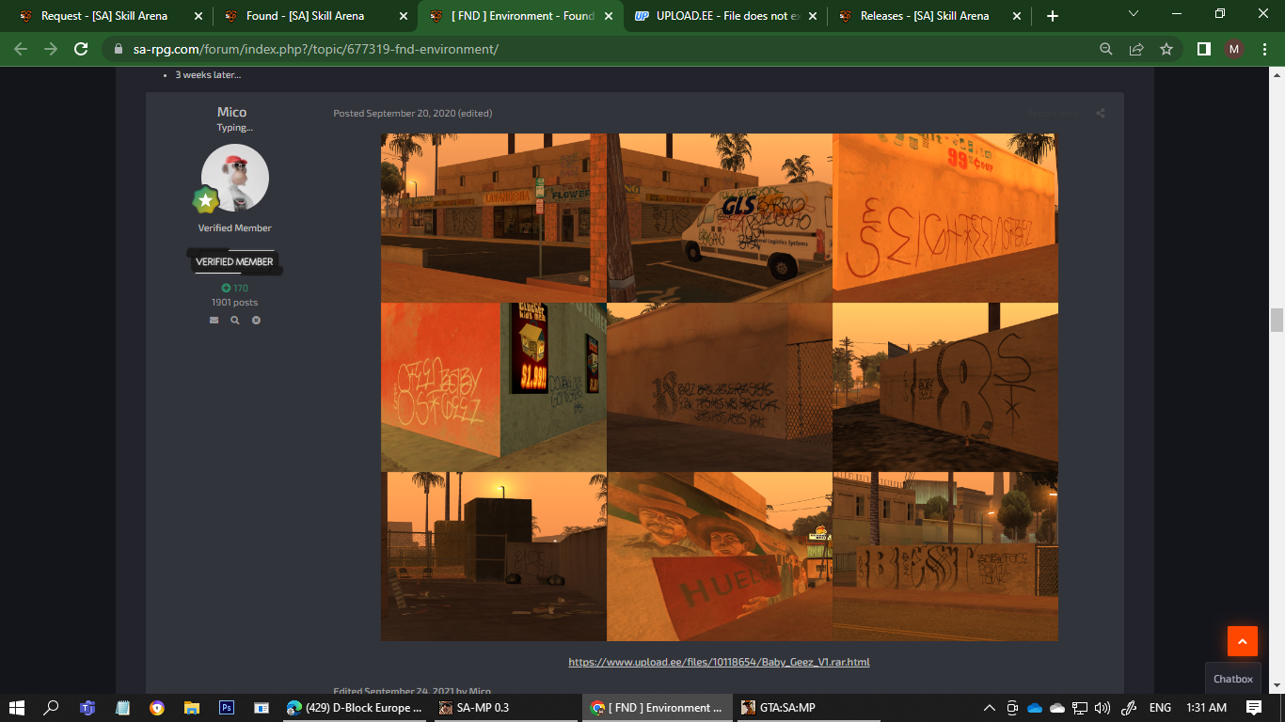
Task: Switch to Request - [SA] Skill Arena tab
Action: pyautogui.click(x=103, y=16)
